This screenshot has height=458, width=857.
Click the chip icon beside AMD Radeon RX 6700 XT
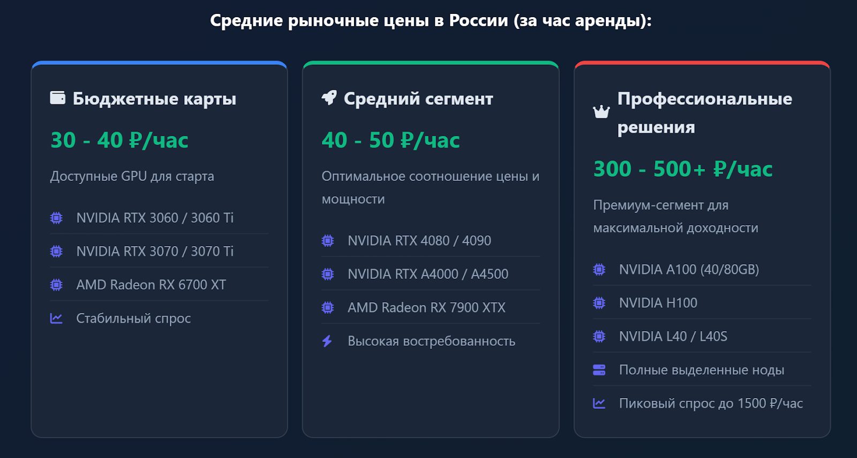pos(56,285)
